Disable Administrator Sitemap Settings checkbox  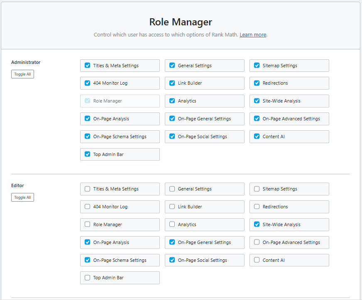pos(257,66)
